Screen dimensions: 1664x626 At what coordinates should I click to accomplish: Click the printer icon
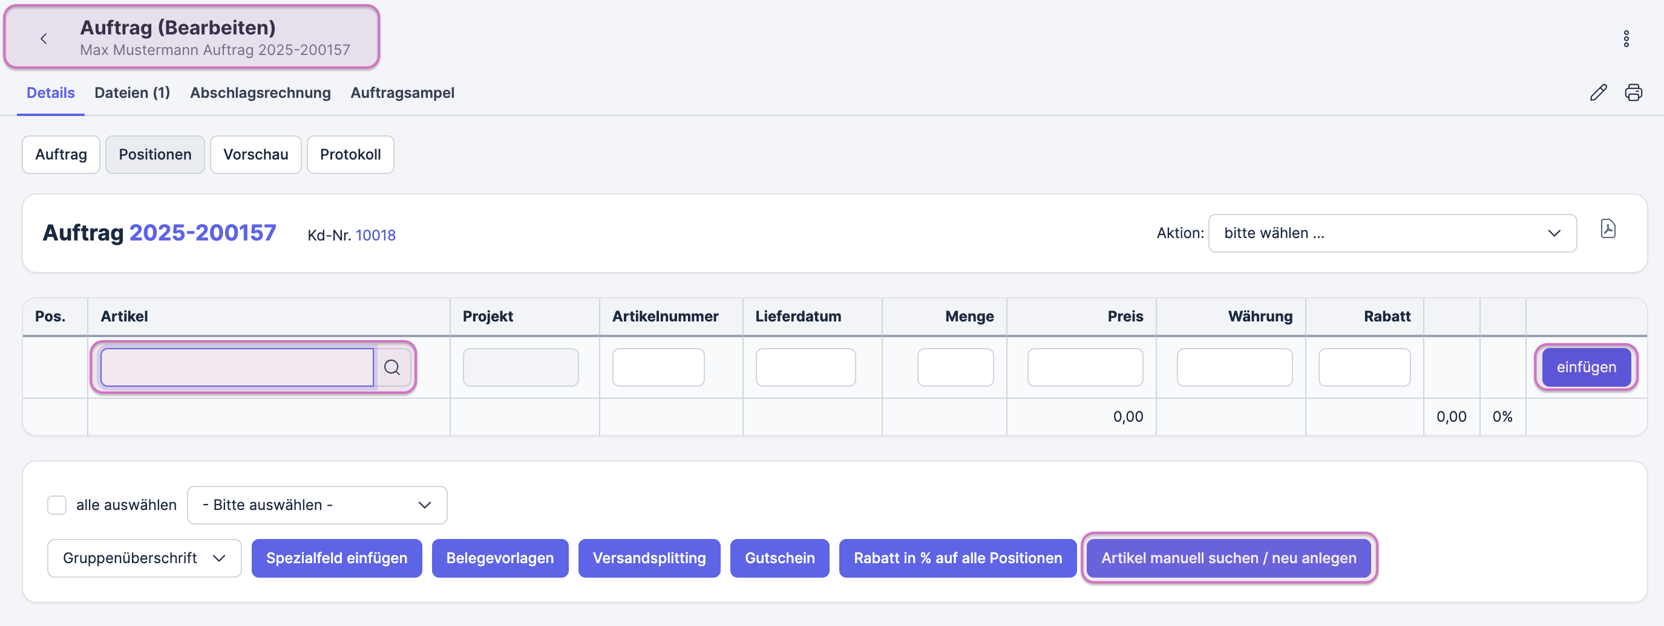(1633, 93)
